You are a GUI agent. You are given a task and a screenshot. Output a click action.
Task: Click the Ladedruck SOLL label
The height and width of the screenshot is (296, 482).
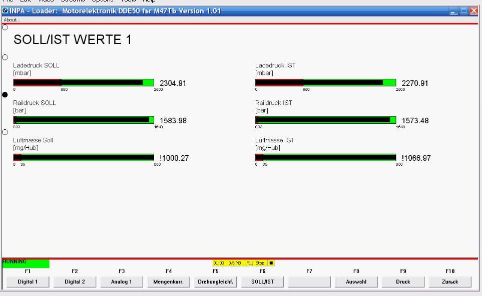36,65
